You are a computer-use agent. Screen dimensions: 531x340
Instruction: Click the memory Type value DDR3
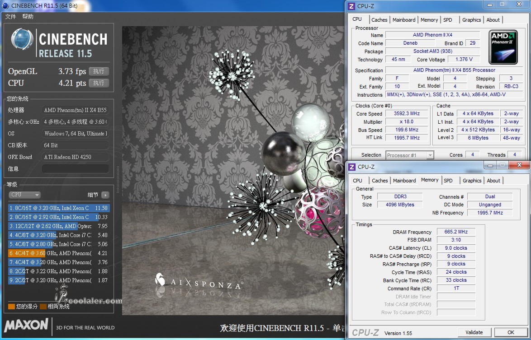[x=400, y=196]
